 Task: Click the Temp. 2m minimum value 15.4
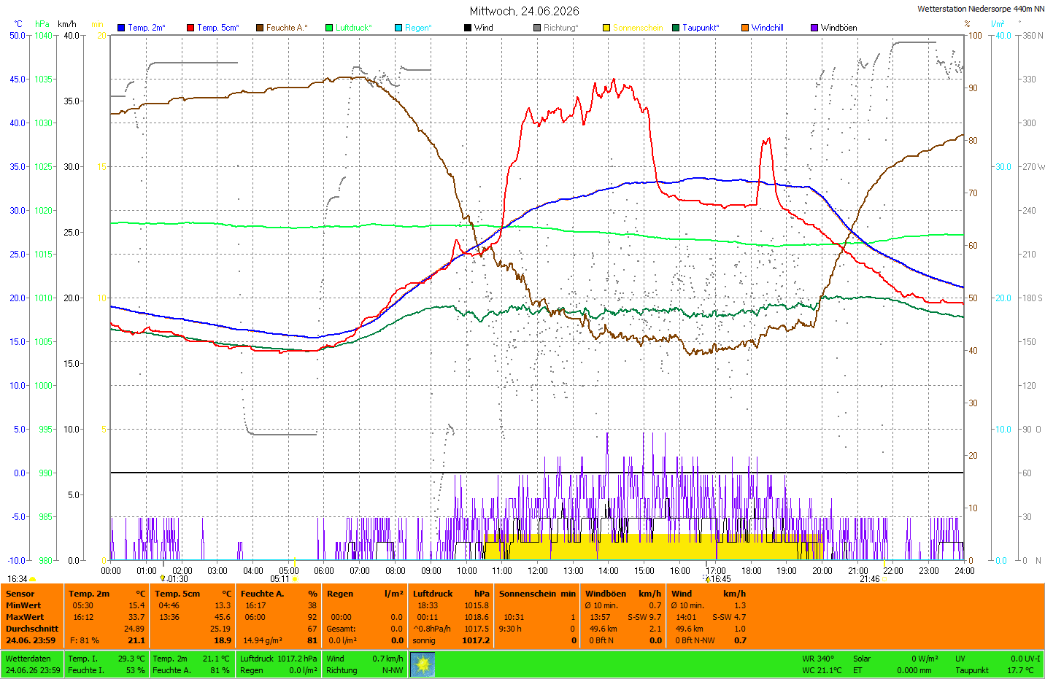[x=136, y=605]
